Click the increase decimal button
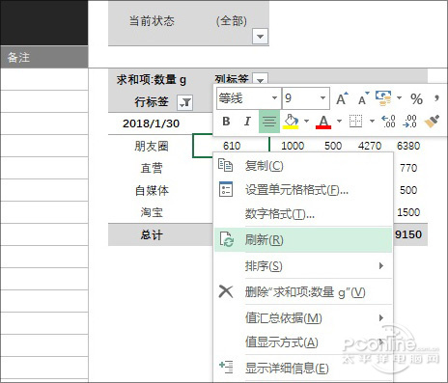The image size is (448, 383). pyautogui.click(x=388, y=122)
